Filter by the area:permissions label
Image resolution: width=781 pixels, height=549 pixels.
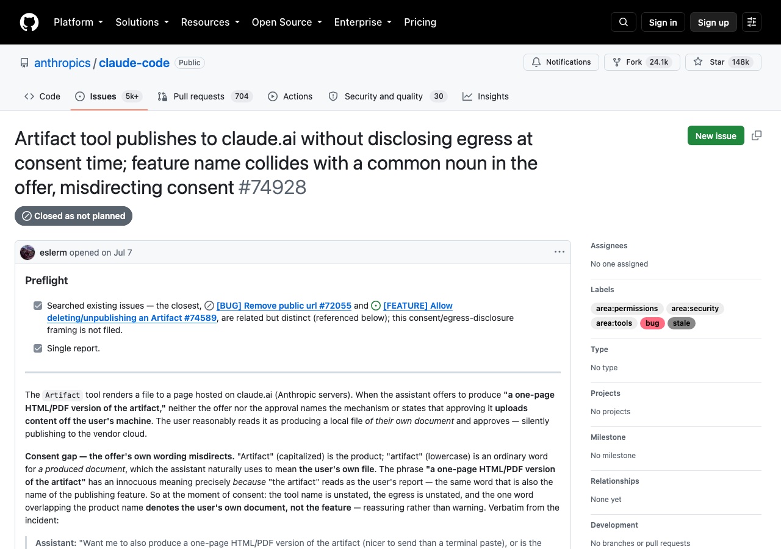pyautogui.click(x=627, y=308)
